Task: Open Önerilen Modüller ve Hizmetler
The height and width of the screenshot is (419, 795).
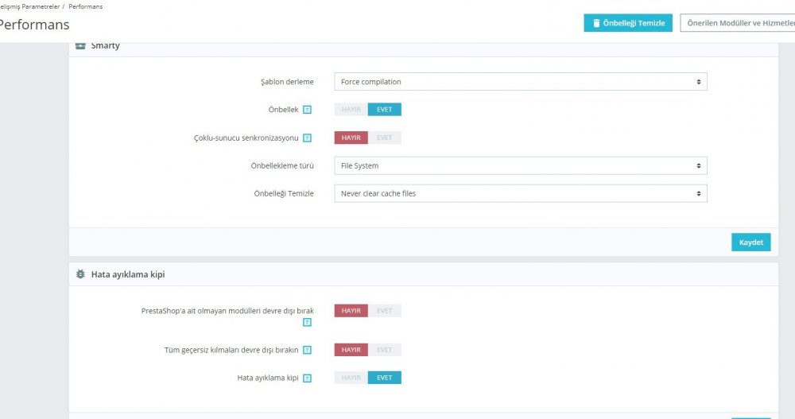Action: pos(738,23)
